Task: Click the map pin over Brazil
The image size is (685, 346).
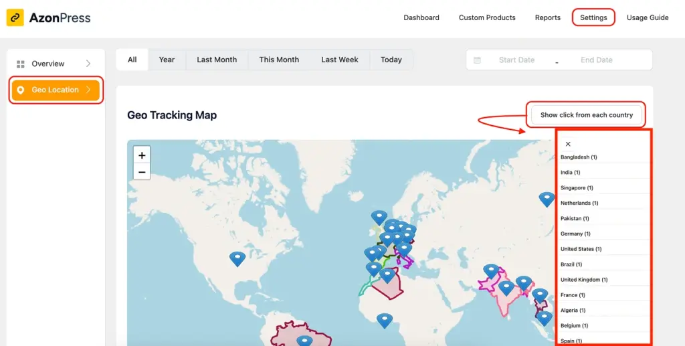Action: (304, 341)
